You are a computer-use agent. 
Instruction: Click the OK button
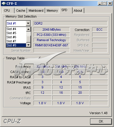click(101, 121)
